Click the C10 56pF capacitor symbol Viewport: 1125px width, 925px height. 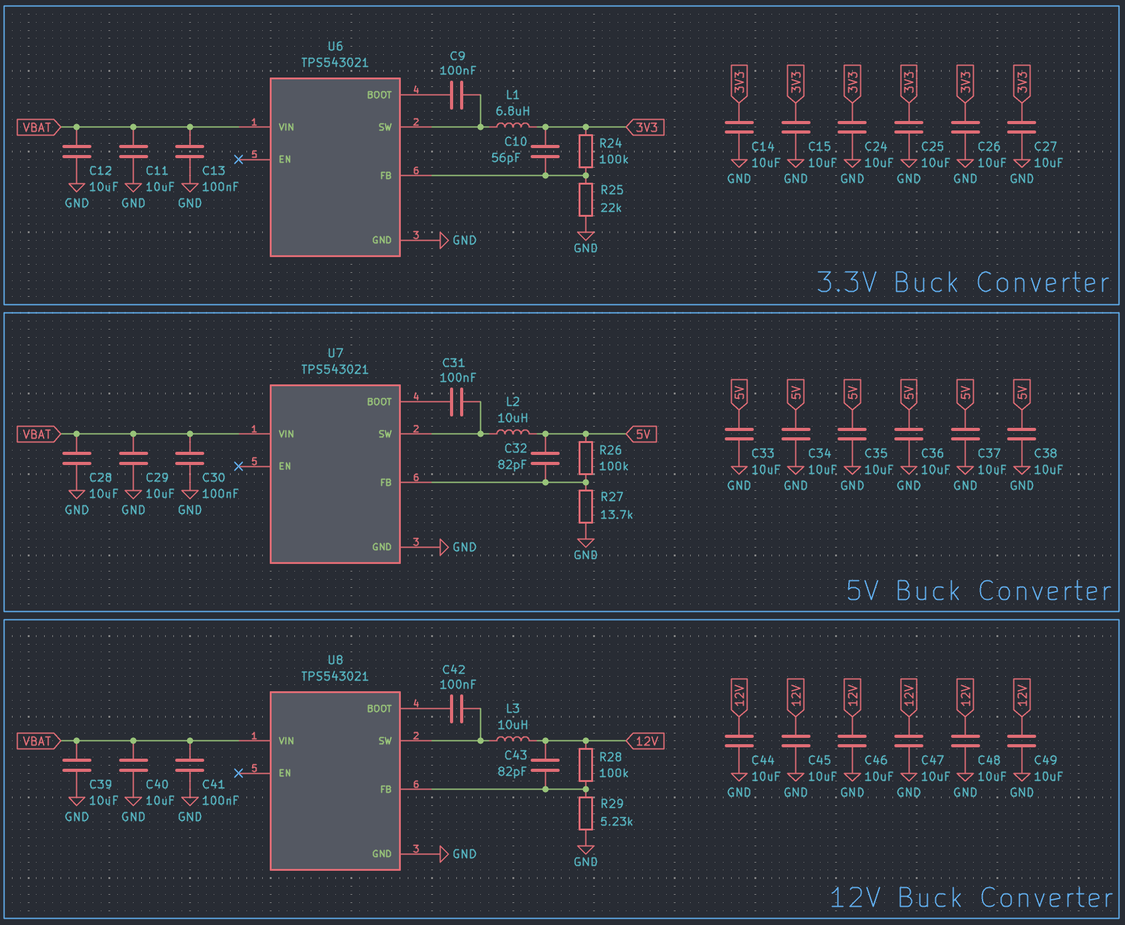point(546,151)
